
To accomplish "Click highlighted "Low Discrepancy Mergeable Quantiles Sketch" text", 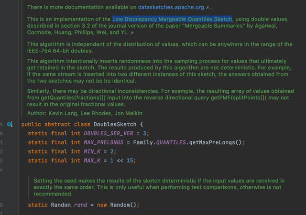I will pos(172,19).
